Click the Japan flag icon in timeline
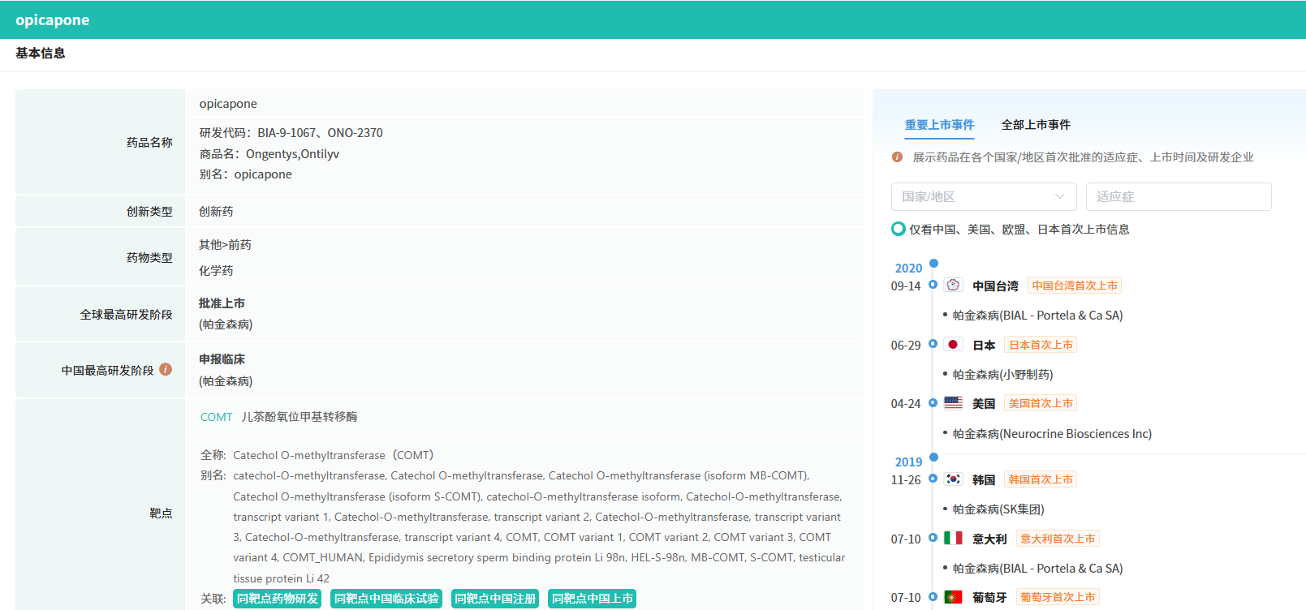 (x=954, y=345)
